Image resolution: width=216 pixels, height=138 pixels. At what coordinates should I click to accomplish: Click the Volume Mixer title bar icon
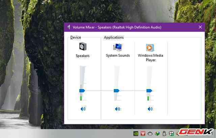(x=69, y=27)
